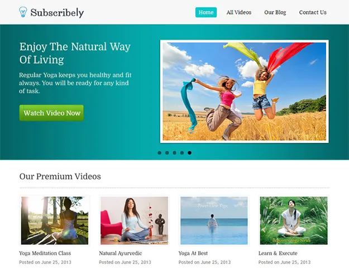Go to Our Blog page
The height and width of the screenshot is (279, 349).
[x=275, y=12]
